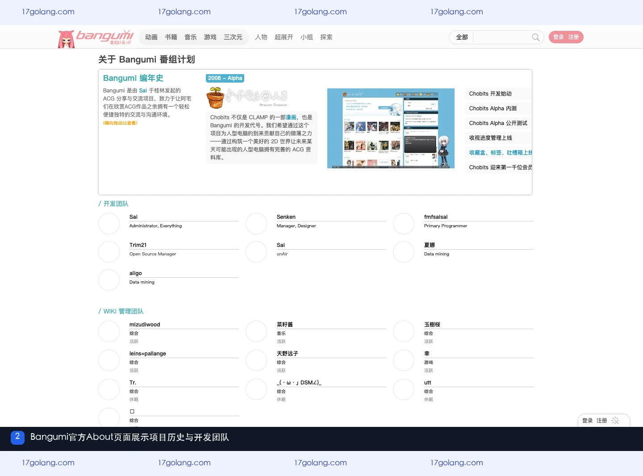Open the avatar beside mizudiwood
Screen dimensions: 643x476
tap(109, 331)
